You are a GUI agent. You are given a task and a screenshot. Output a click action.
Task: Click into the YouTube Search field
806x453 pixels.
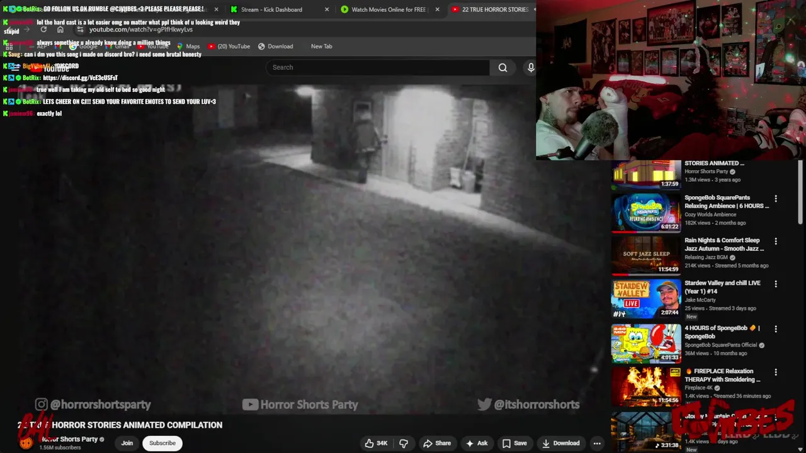tap(378, 67)
